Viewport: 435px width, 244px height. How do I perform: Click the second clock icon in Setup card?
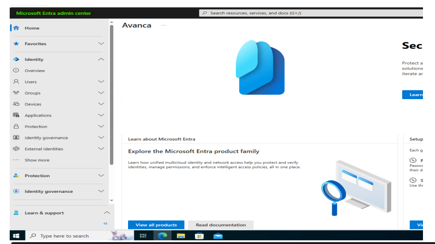[x=413, y=180]
